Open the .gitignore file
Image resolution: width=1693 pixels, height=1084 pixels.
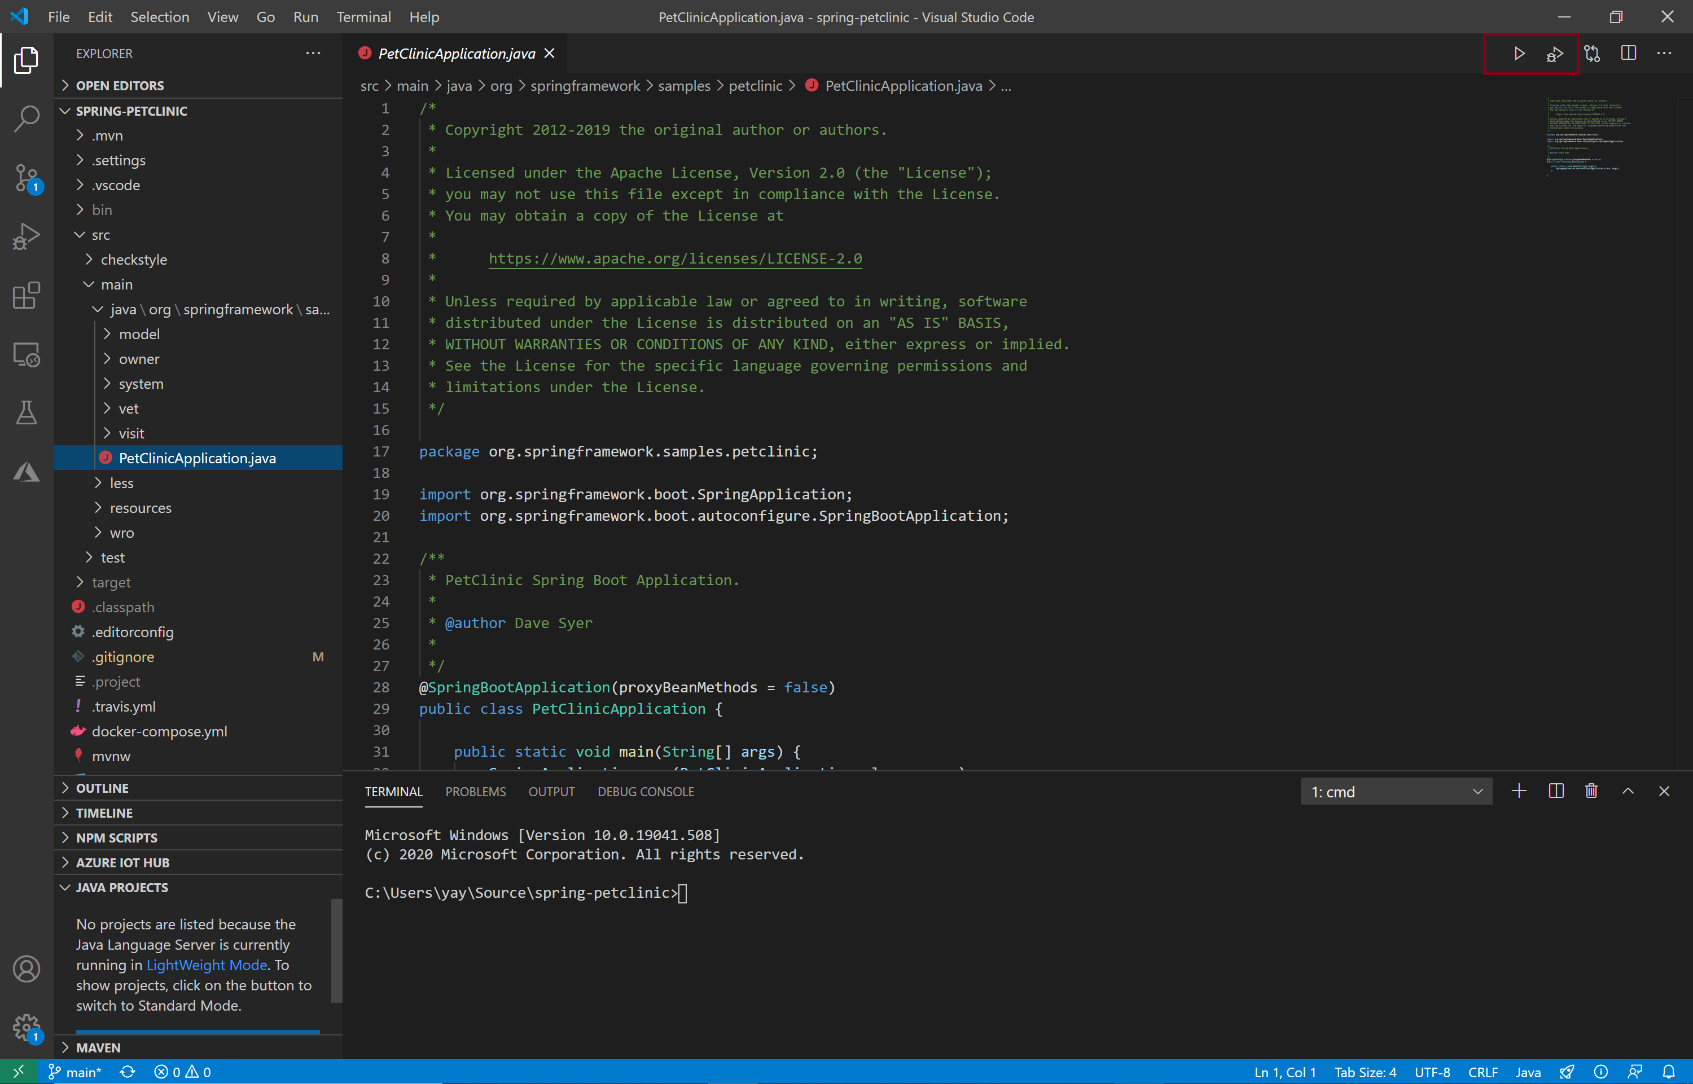[199, 657]
